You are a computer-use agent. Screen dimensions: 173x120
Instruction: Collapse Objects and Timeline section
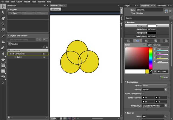pyautogui.click(x=9, y=36)
